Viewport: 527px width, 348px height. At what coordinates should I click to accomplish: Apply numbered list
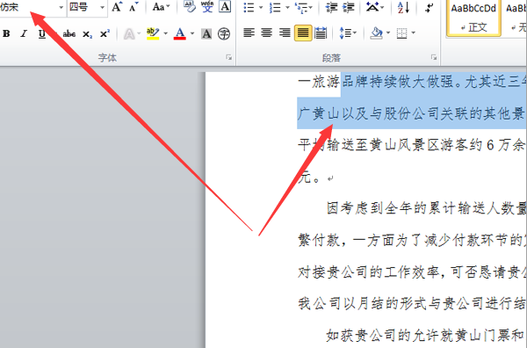pos(275,7)
